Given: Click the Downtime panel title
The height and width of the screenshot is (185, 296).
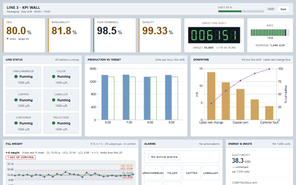Looking at the screenshot, I should [201, 60].
